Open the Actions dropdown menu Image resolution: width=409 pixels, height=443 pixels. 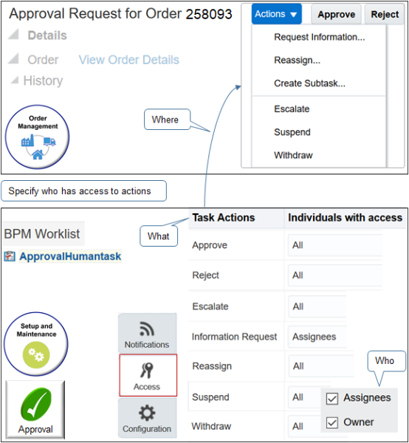click(x=277, y=14)
